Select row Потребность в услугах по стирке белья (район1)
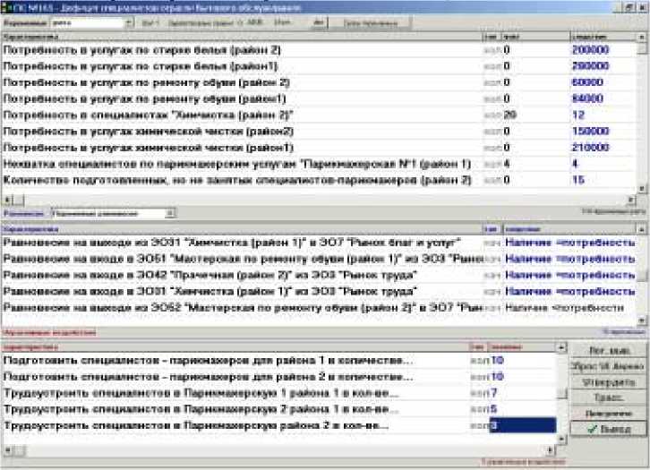This screenshot has height=470, width=650. (x=319, y=66)
